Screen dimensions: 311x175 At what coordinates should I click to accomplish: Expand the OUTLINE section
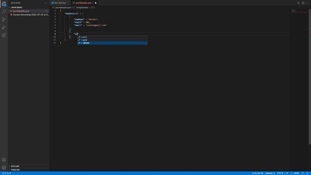(x=15, y=166)
